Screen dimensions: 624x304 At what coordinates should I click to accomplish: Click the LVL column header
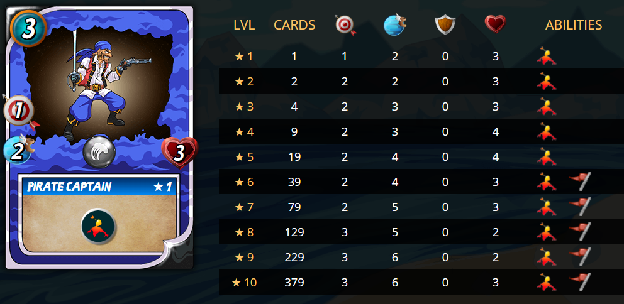[x=244, y=25]
